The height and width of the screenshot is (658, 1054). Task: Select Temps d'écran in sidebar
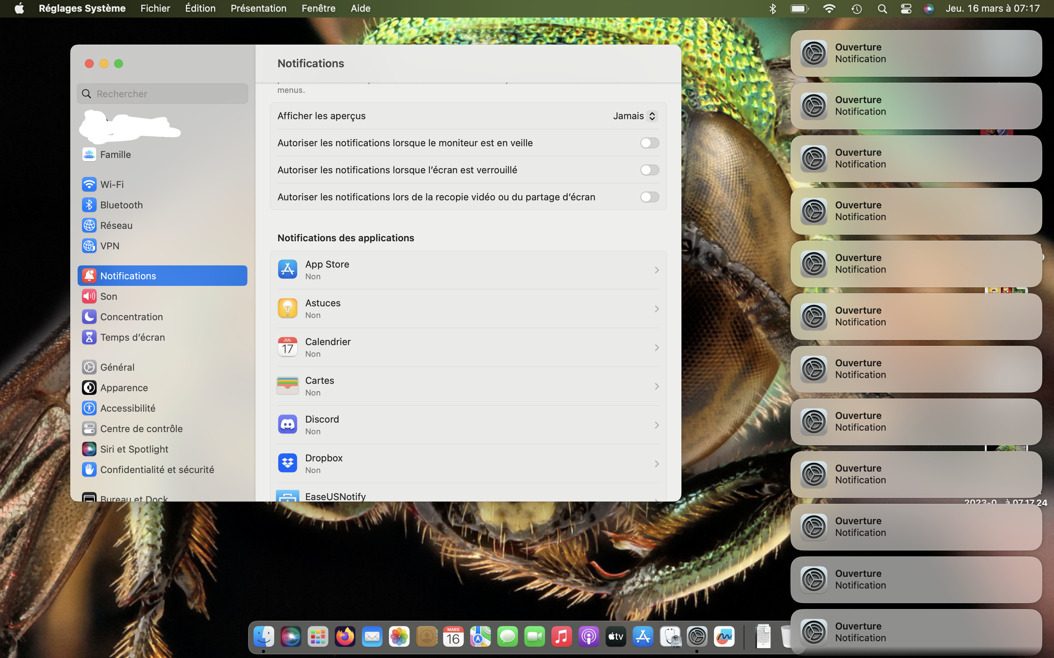pyautogui.click(x=132, y=337)
